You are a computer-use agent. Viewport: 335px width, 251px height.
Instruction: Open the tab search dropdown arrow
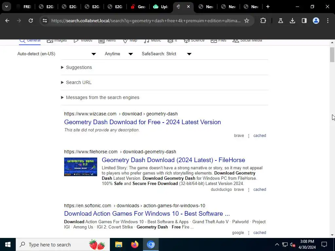(x=7, y=7)
